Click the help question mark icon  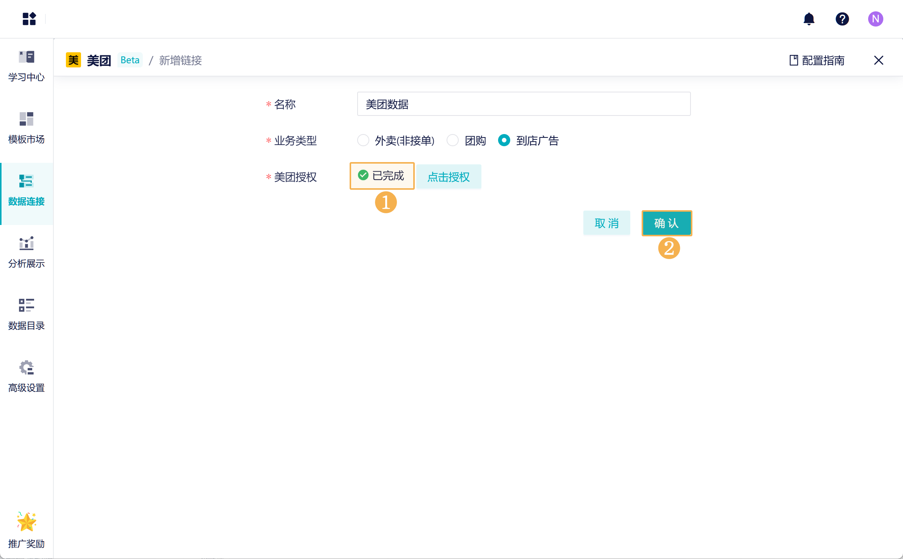(842, 19)
